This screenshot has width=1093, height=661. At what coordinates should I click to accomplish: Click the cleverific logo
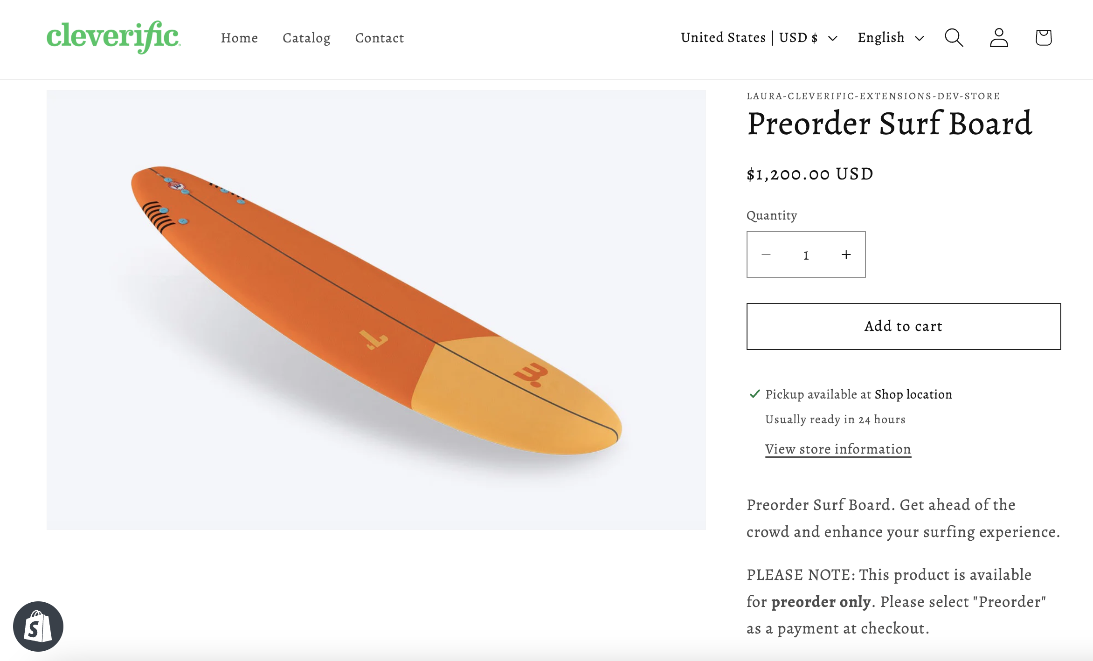click(x=114, y=37)
